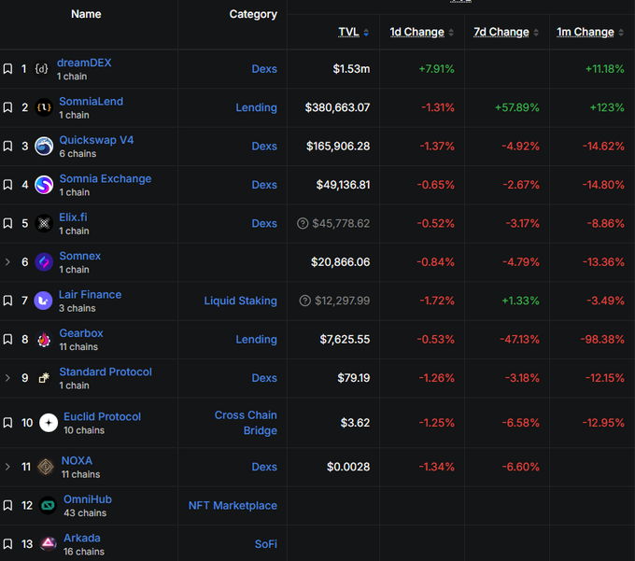Screen dimensions: 635x561
Task: Open the SomniaLend link
Action: pyautogui.click(x=92, y=101)
